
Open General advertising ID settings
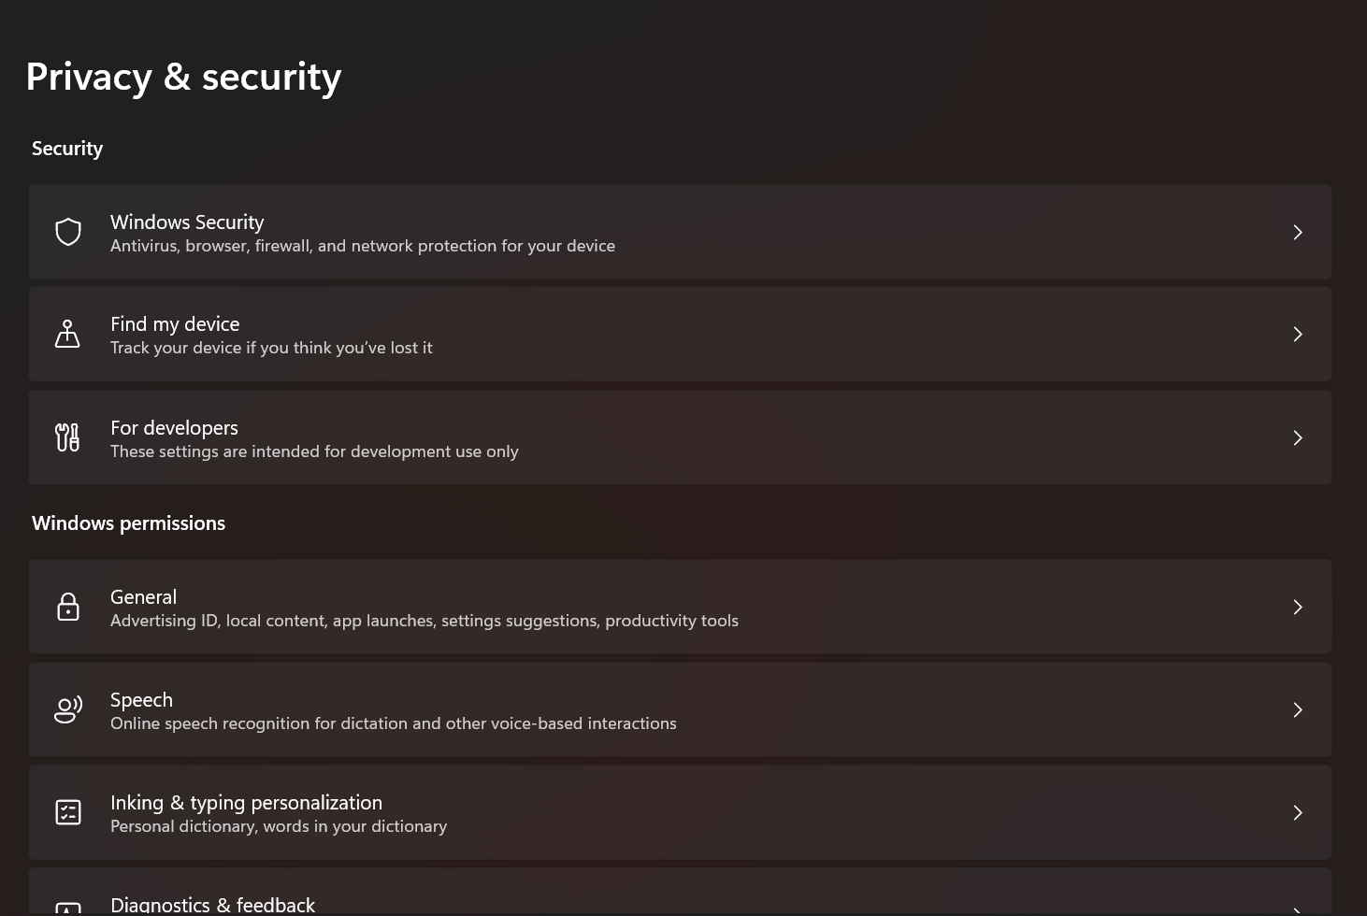click(x=680, y=607)
